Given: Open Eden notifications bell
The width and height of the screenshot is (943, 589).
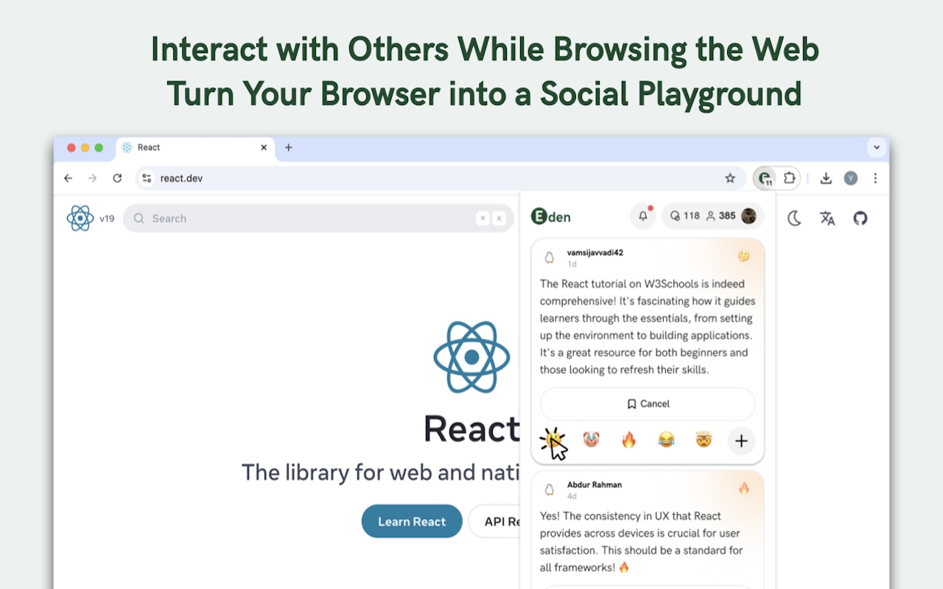Looking at the screenshot, I should [642, 216].
